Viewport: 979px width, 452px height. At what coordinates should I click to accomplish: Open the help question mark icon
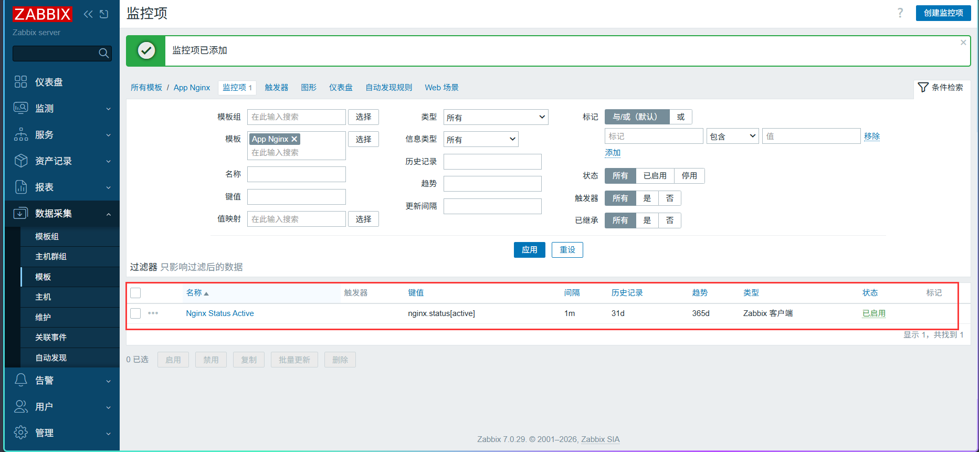(x=900, y=13)
